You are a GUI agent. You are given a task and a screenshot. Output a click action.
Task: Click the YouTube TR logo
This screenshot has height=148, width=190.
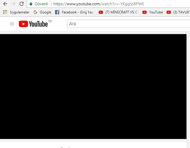tap(35, 24)
